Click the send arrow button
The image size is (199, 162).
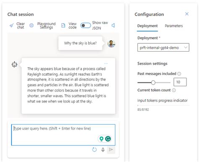(x=111, y=150)
